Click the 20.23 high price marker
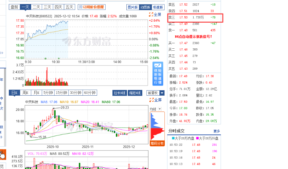288x169 pixels. tap(65, 107)
